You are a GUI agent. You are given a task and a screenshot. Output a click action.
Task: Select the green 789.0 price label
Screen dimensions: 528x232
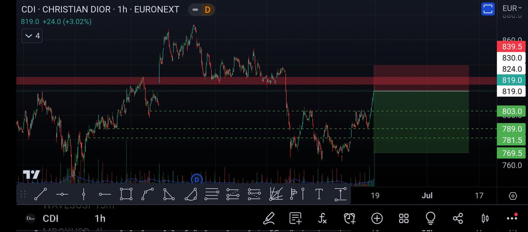511,129
